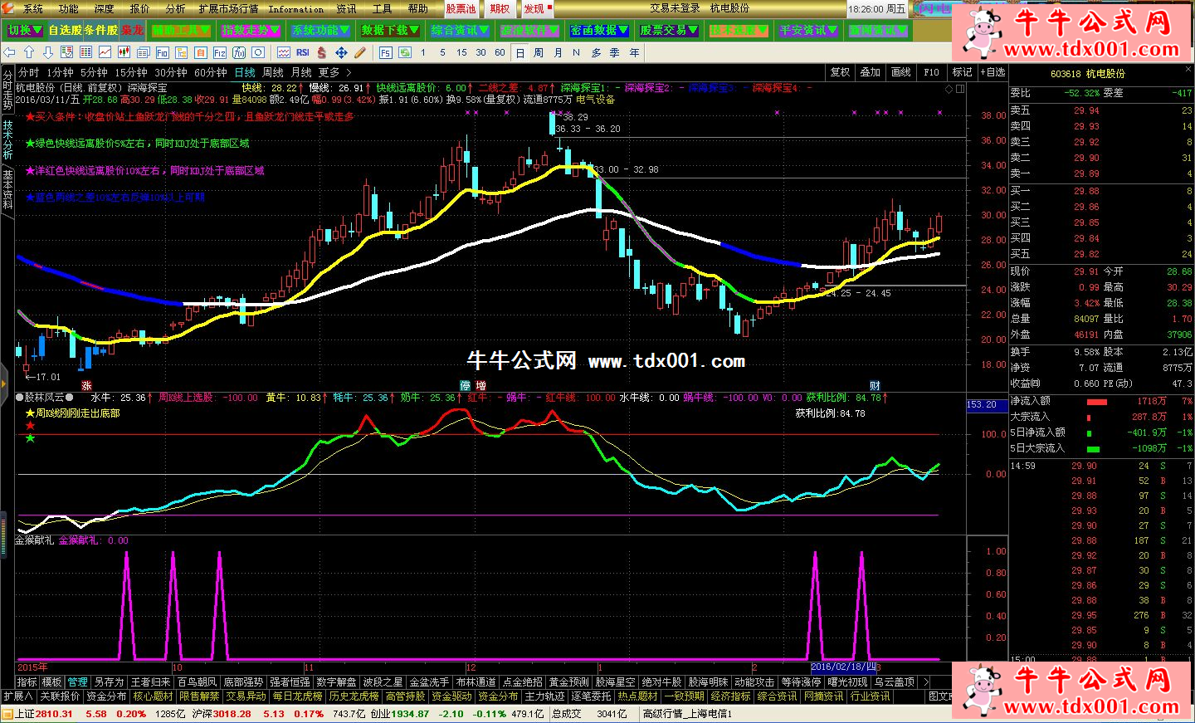Select the pencil drawing tool icon
Viewport: 1195px width, 723px height.
360,52
